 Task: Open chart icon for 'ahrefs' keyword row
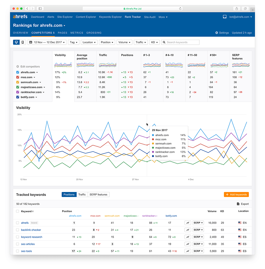188,223
